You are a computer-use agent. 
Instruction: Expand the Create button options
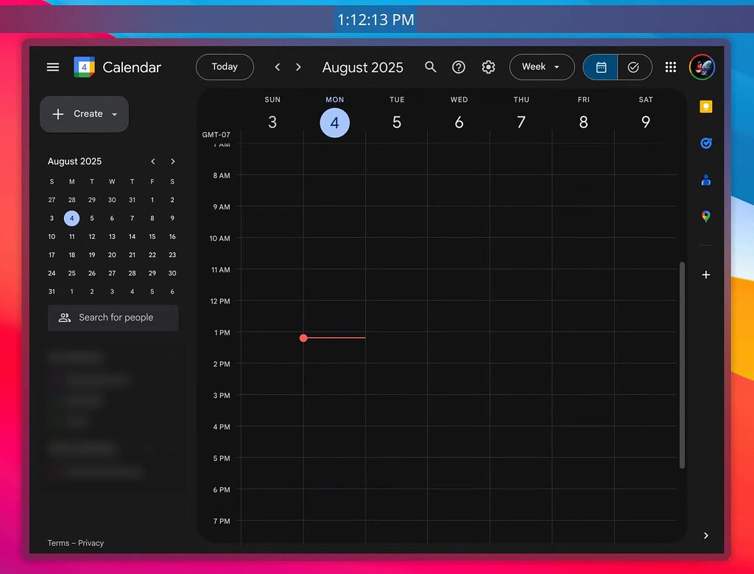(x=114, y=114)
